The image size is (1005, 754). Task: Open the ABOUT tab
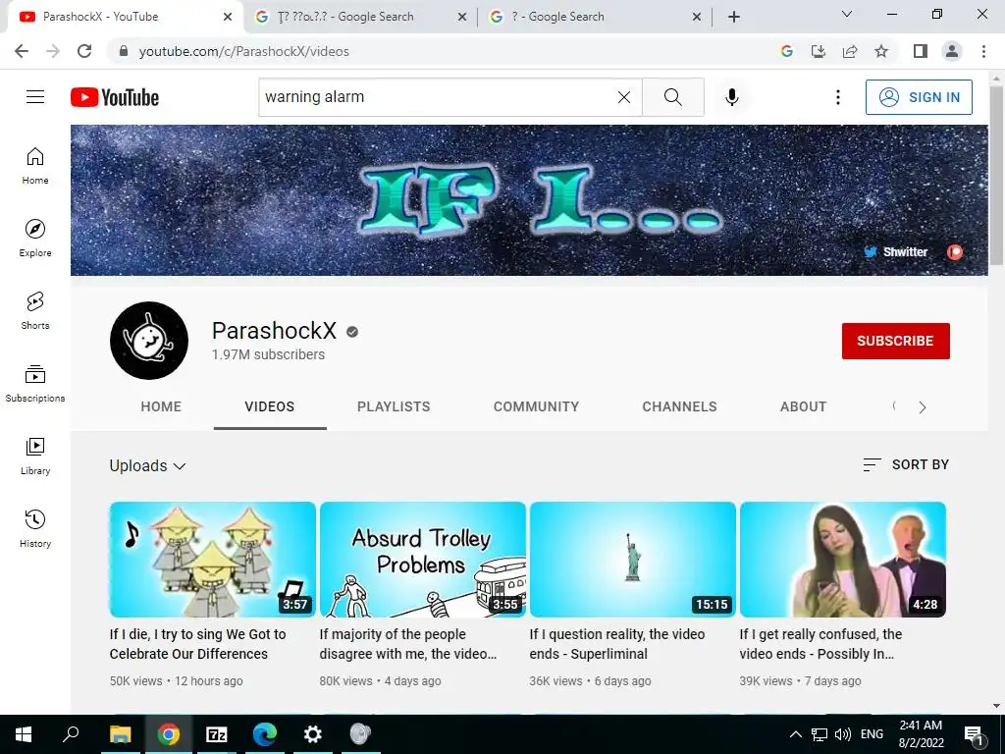pos(803,406)
